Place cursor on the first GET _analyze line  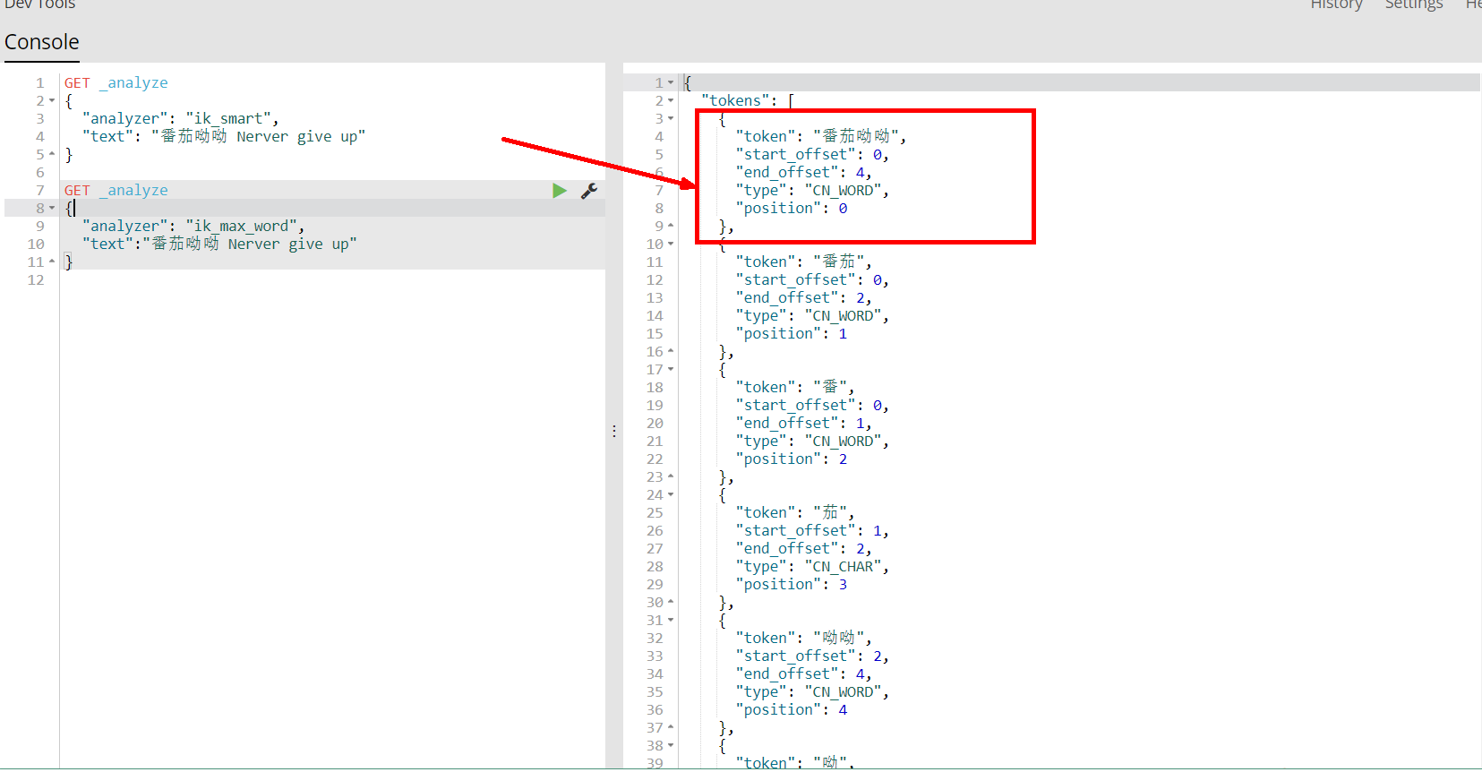coord(116,83)
